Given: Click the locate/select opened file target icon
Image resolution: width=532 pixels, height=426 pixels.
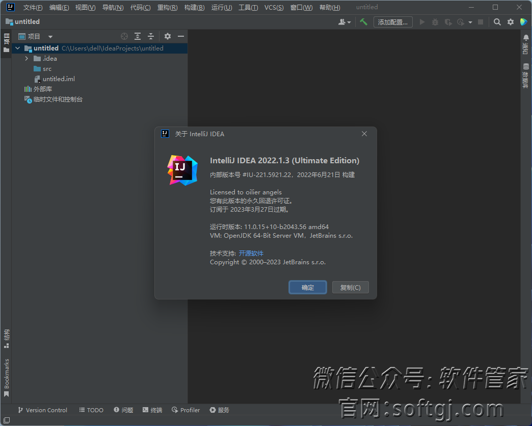Looking at the screenshot, I should pyautogui.click(x=124, y=36).
